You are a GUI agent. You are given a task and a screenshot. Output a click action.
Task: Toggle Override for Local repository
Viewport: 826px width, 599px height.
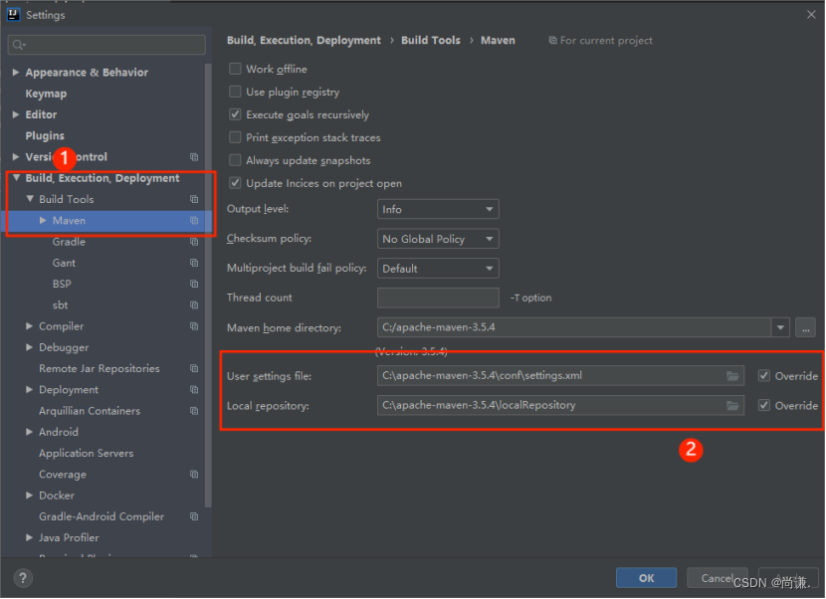pyautogui.click(x=764, y=405)
